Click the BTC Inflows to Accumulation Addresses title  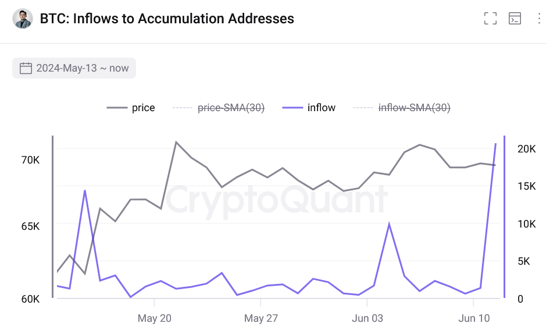[x=167, y=19]
